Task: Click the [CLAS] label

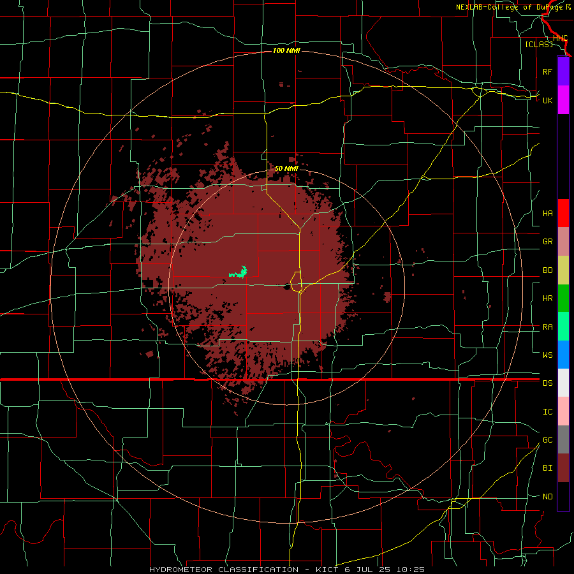Action: [539, 44]
